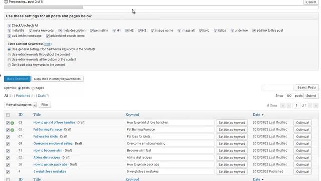Screen dimensions: 321x181
Task: Open Fat Burning Furnace post
Action: tap(47, 130)
